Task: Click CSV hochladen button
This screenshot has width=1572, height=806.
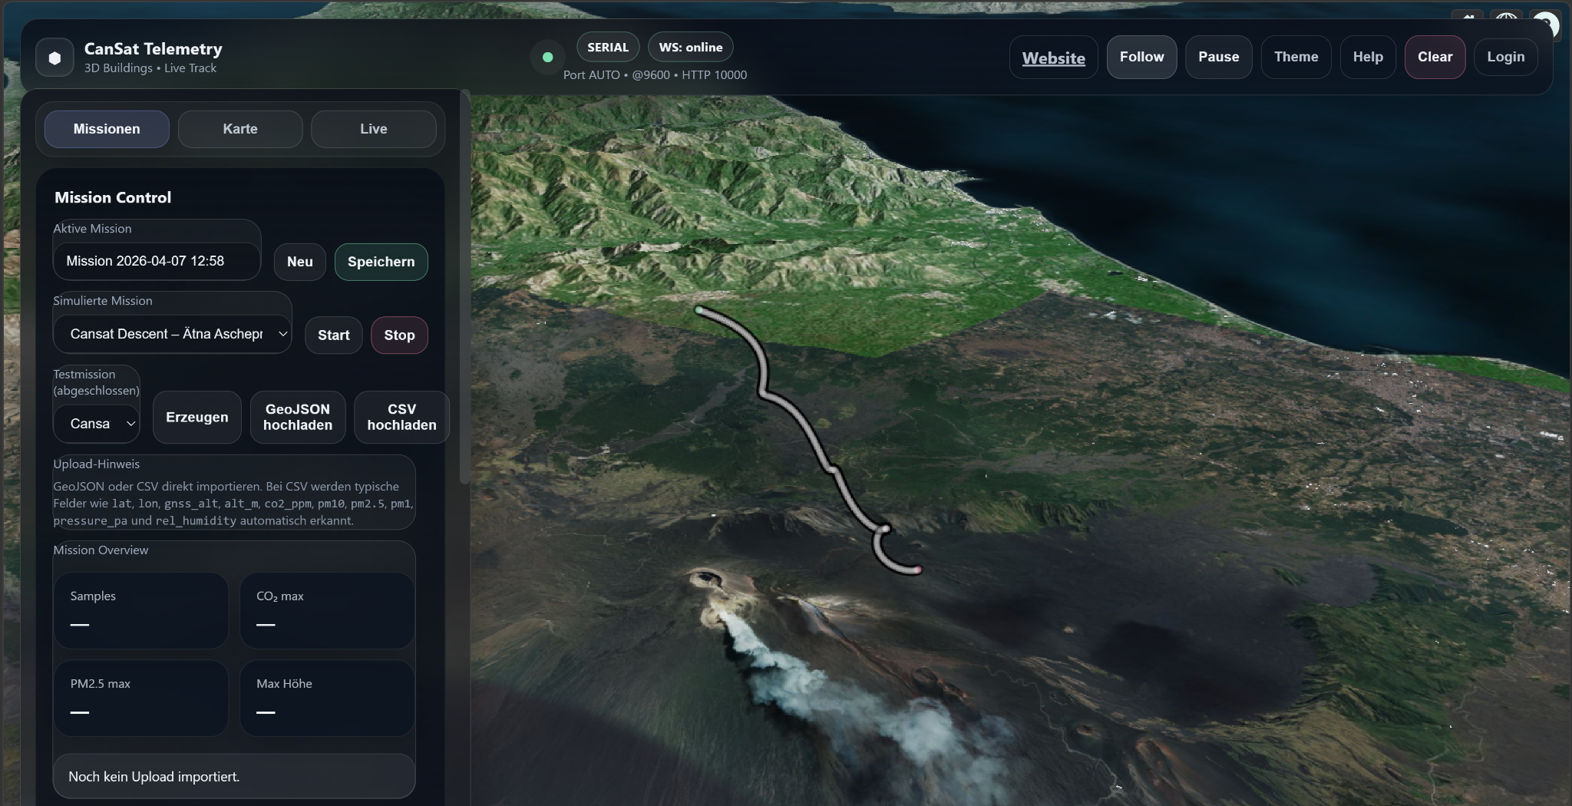Action: point(401,418)
